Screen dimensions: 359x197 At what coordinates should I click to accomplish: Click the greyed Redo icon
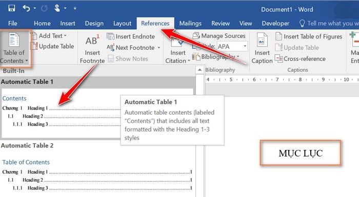(x=44, y=9)
